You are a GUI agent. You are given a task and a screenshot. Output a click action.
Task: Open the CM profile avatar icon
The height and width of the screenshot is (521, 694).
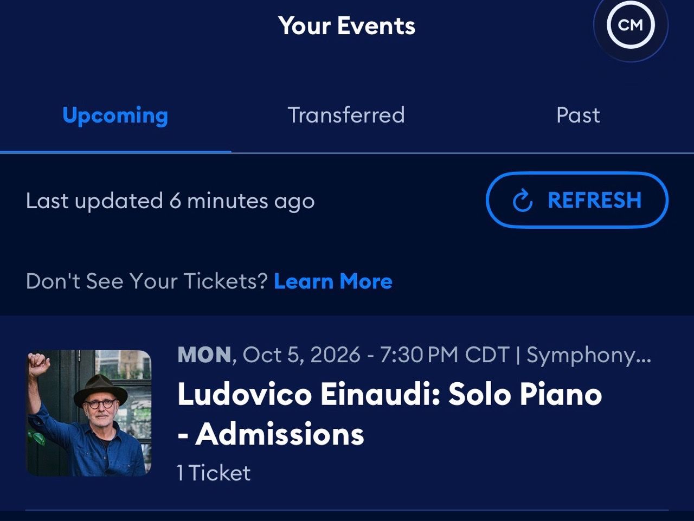click(x=630, y=25)
